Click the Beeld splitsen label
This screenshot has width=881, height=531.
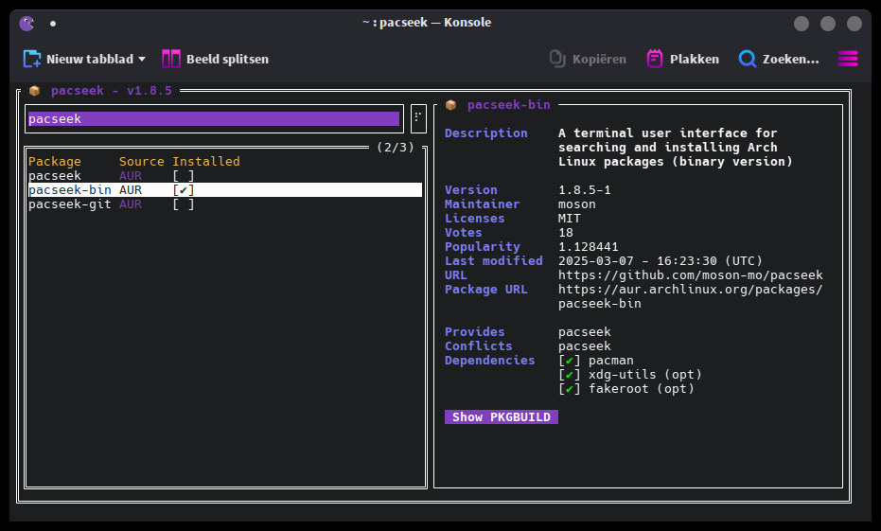pyautogui.click(x=227, y=59)
